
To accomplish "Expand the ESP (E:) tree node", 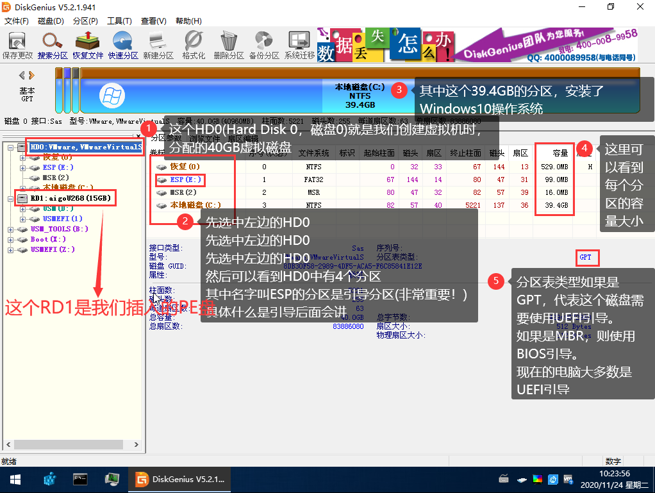I will pyautogui.click(x=22, y=167).
